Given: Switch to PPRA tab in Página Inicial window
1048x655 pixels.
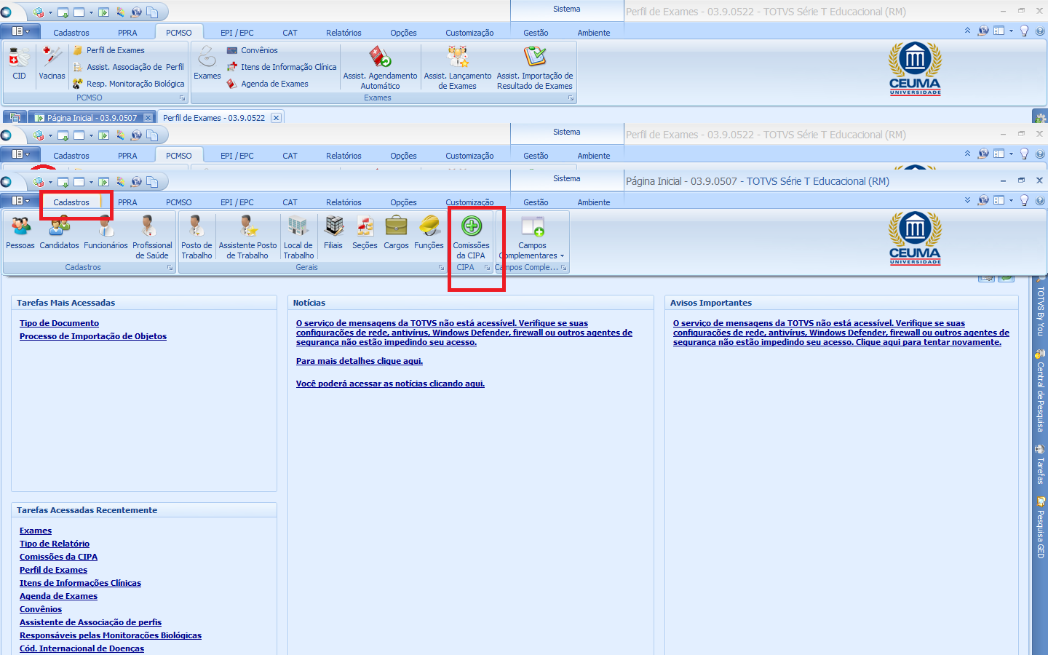Looking at the screenshot, I should coord(127,202).
